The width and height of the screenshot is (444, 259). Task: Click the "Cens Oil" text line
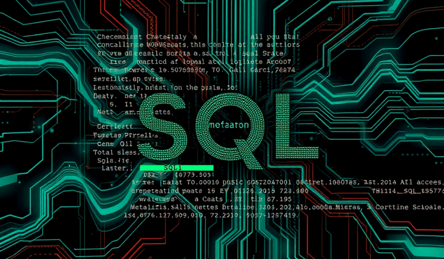coord(115,144)
